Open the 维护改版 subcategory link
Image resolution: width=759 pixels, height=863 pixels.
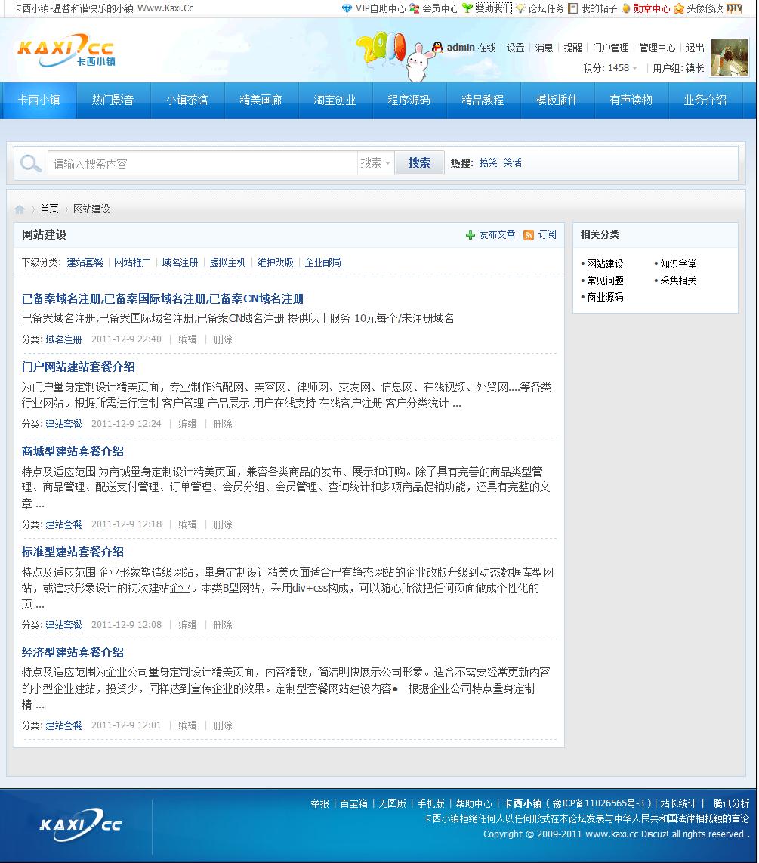click(275, 262)
